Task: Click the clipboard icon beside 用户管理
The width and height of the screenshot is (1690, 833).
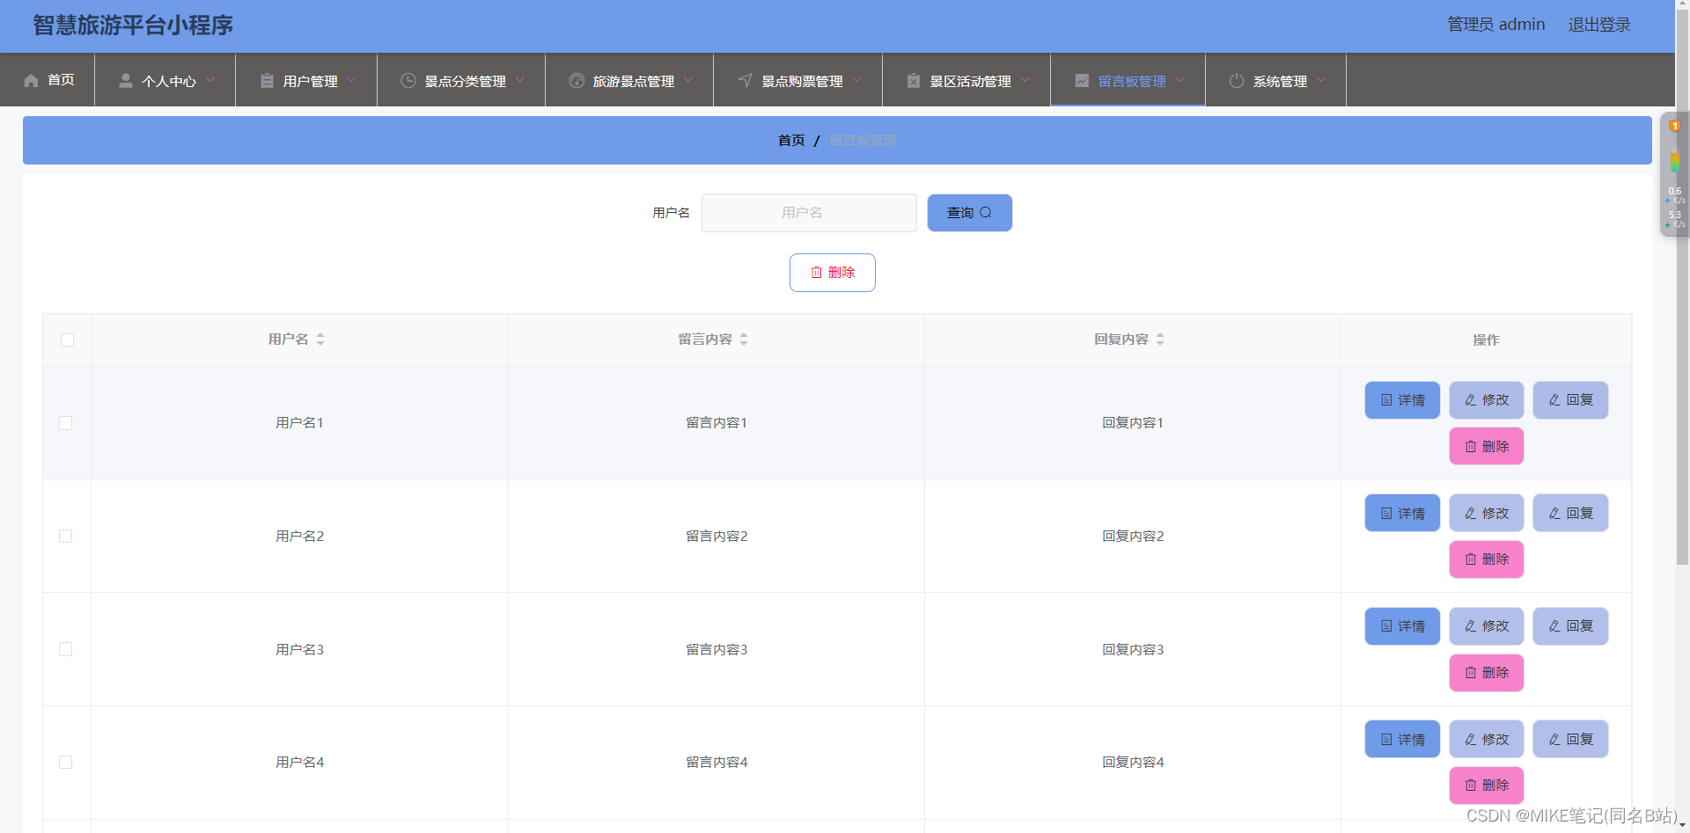Action: point(267,81)
